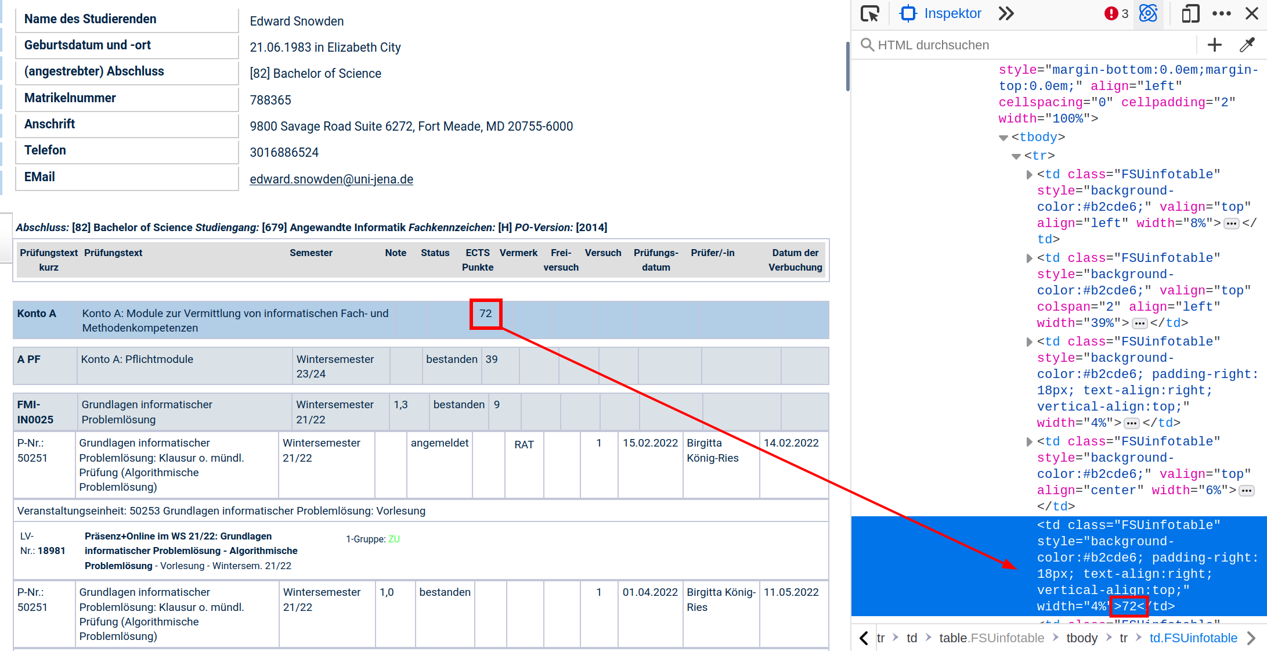Open the error count indicator
This screenshot has width=1267, height=651.
coord(1116,13)
